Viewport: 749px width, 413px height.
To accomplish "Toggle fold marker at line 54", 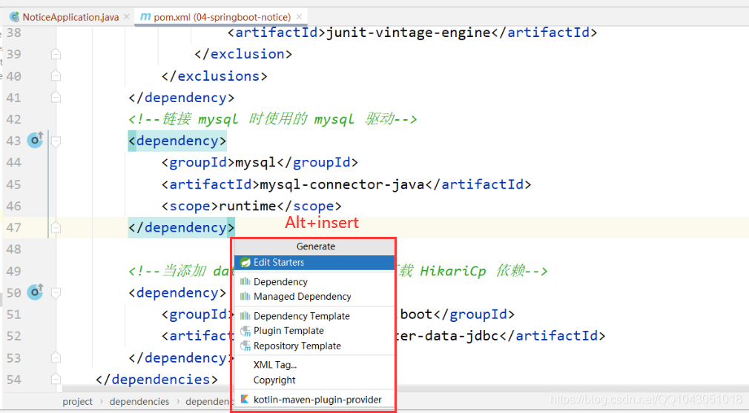I will [56, 379].
